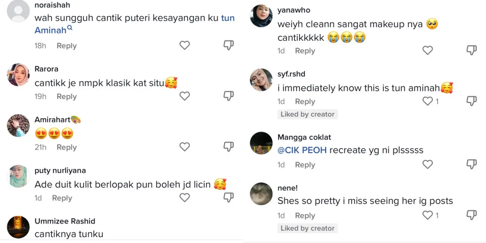Dislike noraishah's comment
The width and height of the screenshot is (486, 243).
228,45
